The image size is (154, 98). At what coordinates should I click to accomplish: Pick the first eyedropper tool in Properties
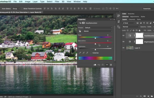point(80,53)
